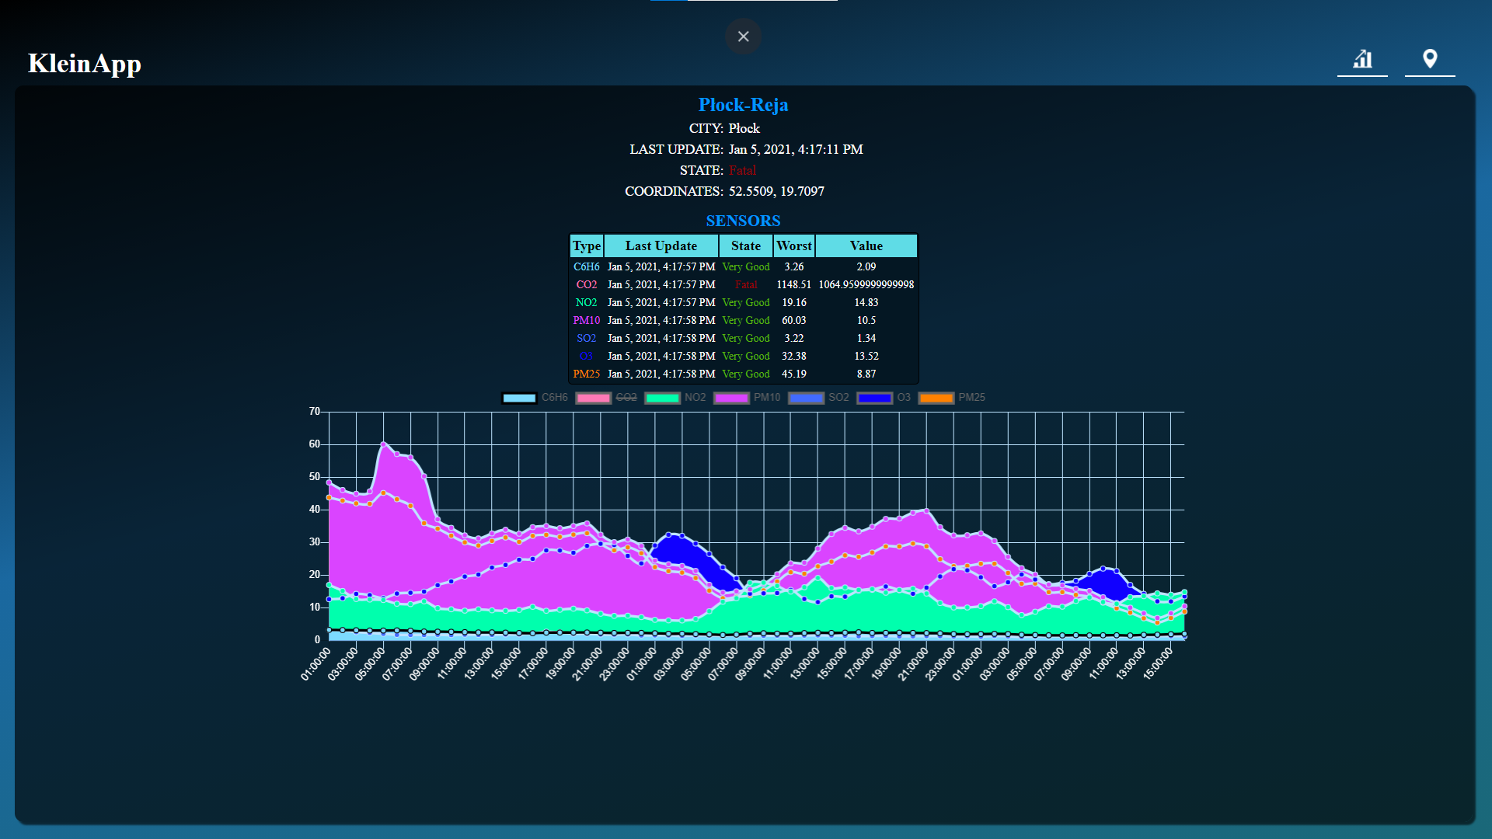Screen dimensions: 1492x839
Task: Select the CO2 sensor row type label
Action: point(586,285)
